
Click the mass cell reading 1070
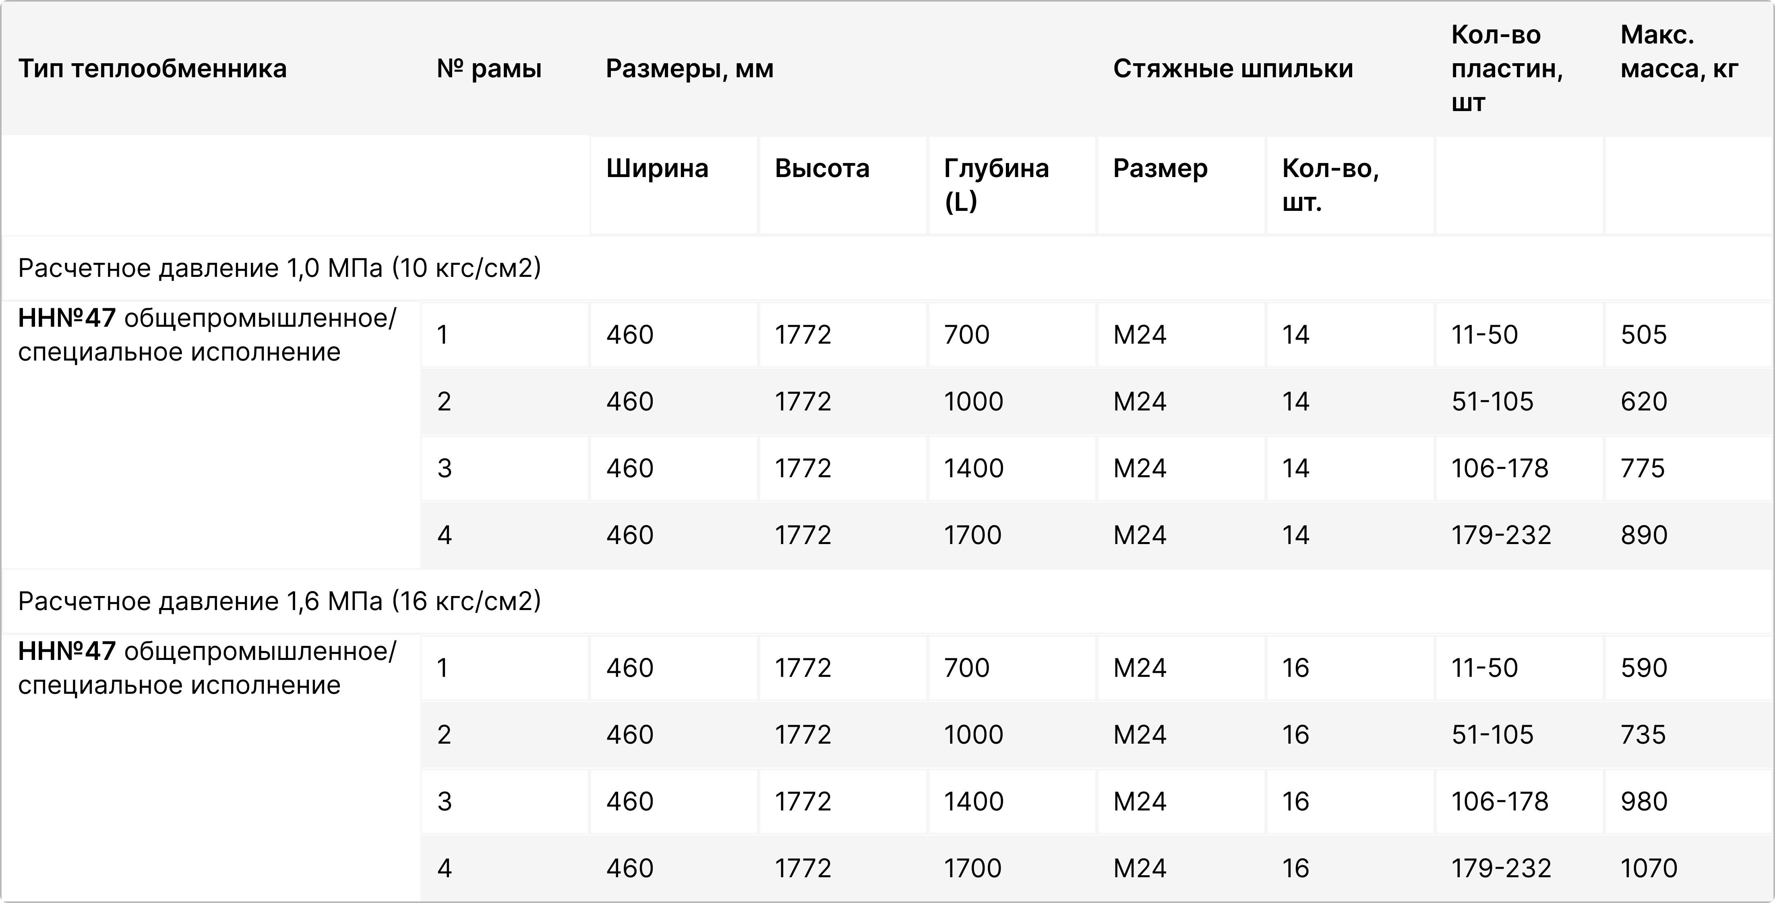1649,868
